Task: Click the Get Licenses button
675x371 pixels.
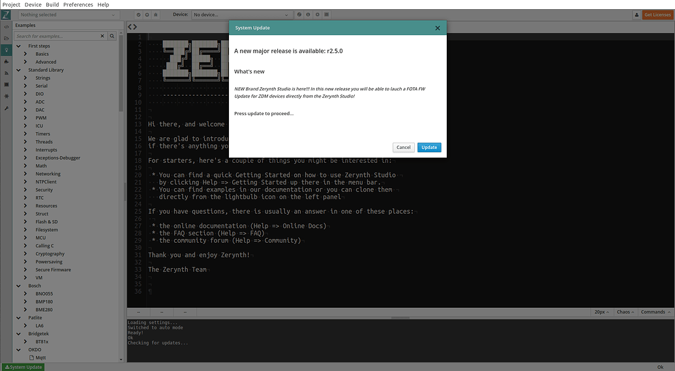Action: (657, 14)
